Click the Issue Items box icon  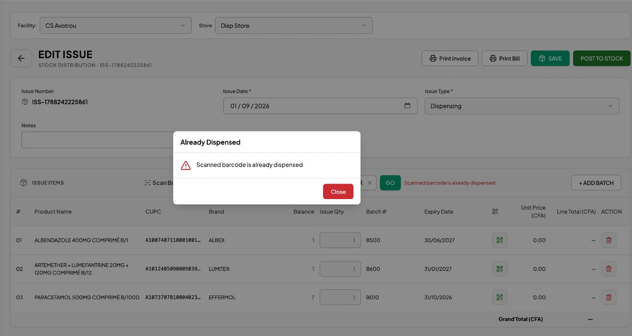23,183
